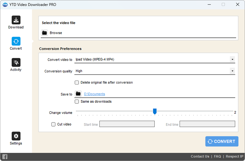
Task: Enable Delete original file after conversion
Action: 77,82
